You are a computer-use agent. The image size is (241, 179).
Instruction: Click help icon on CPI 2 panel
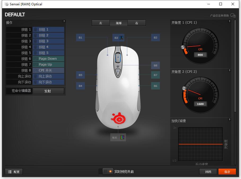click(x=230, y=70)
